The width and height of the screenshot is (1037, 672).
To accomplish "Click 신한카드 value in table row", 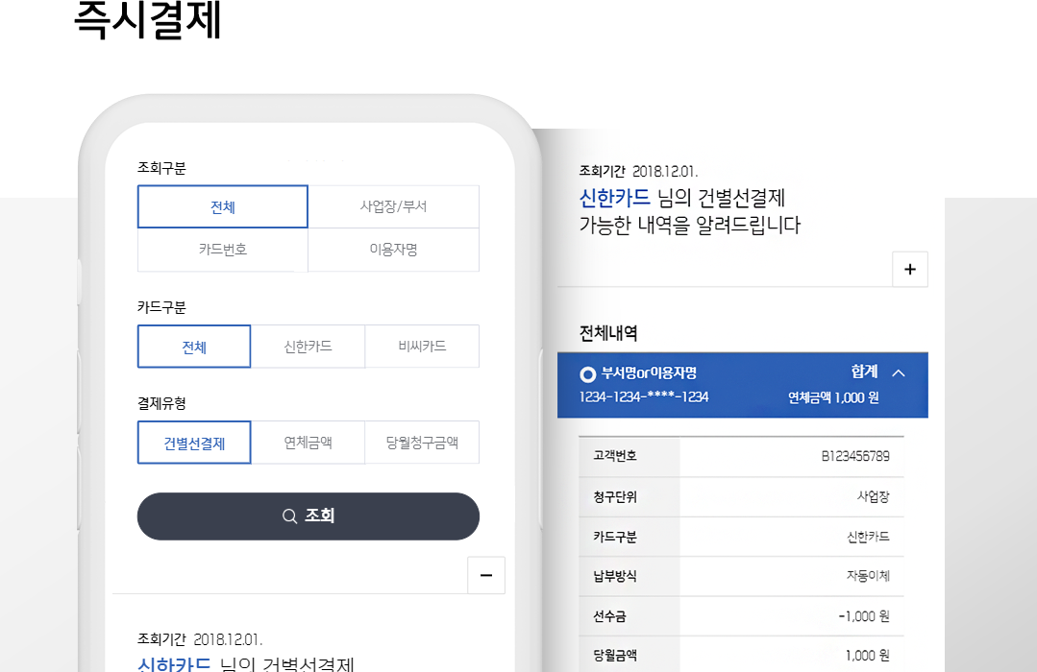I will [869, 537].
